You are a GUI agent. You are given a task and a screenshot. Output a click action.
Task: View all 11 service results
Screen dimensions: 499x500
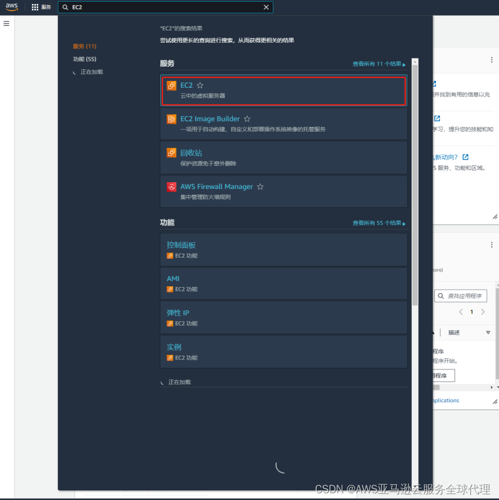[x=379, y=64]
